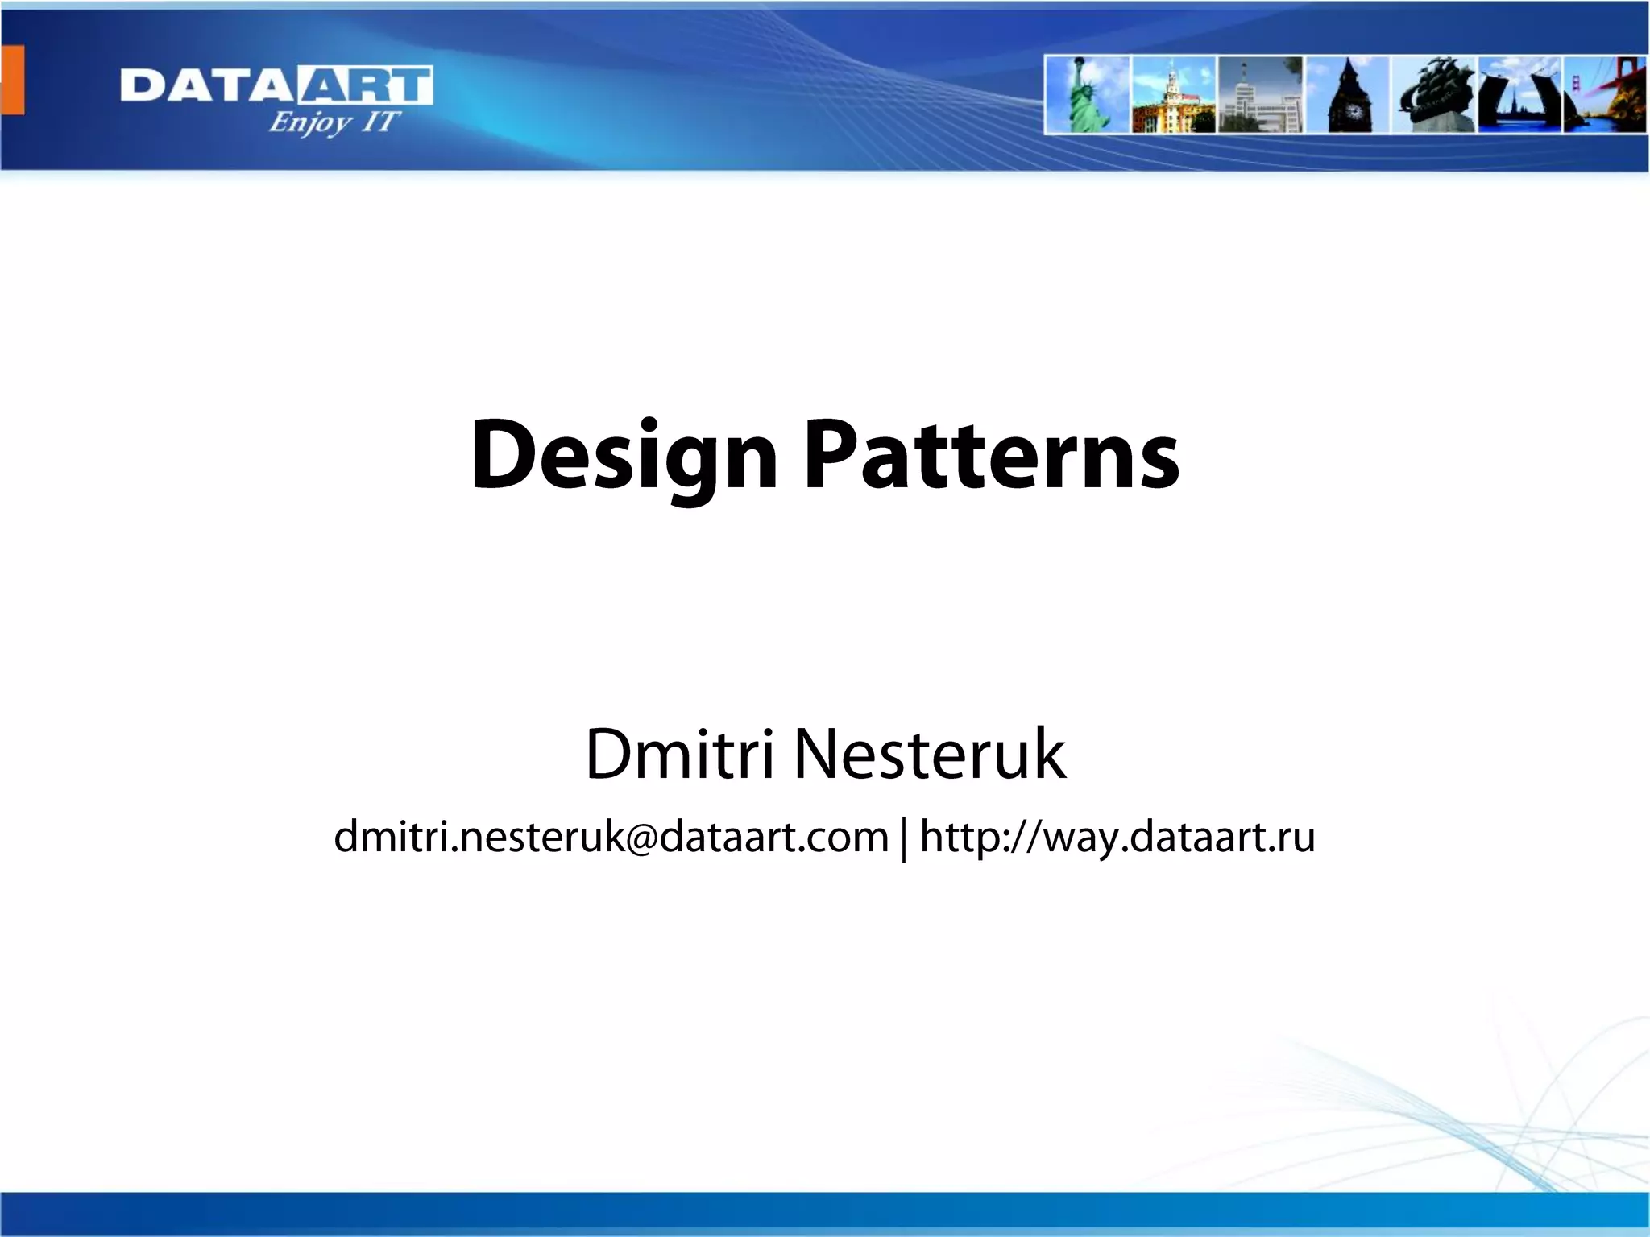1650x1237 pixels.
Task: Select the raised drawbridge photo
Action: tap(1519, 95)
